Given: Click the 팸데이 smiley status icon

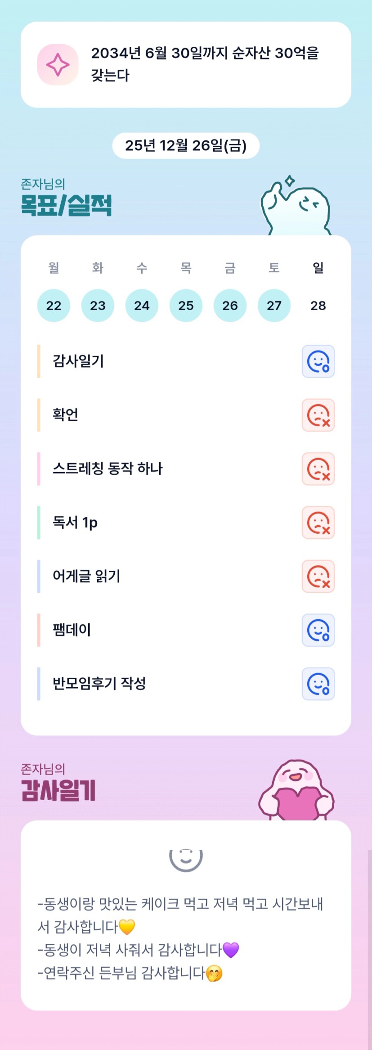Looking at the screenshot, I should click(x=318, y=630).
